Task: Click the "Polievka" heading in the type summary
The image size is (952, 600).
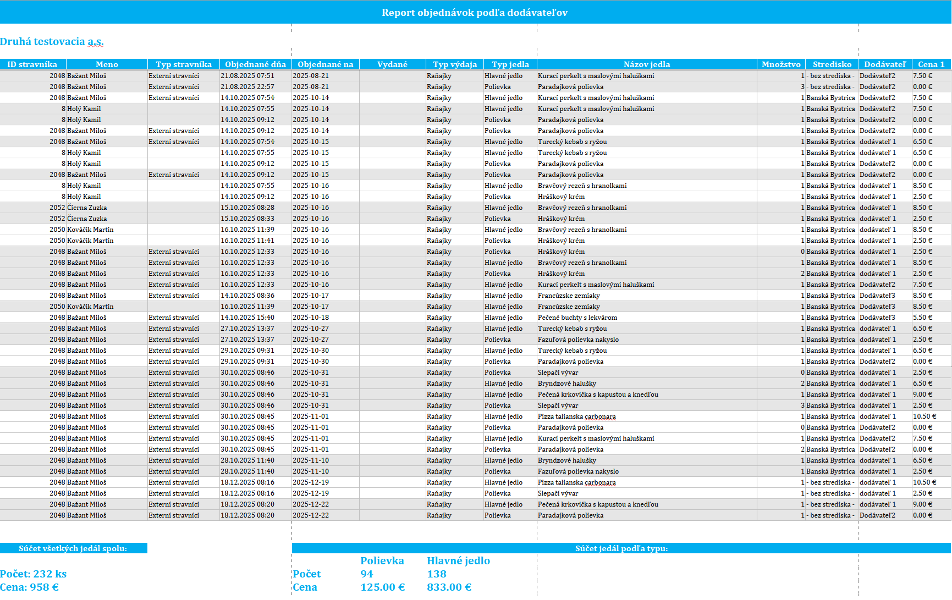Action: point(382,561)
